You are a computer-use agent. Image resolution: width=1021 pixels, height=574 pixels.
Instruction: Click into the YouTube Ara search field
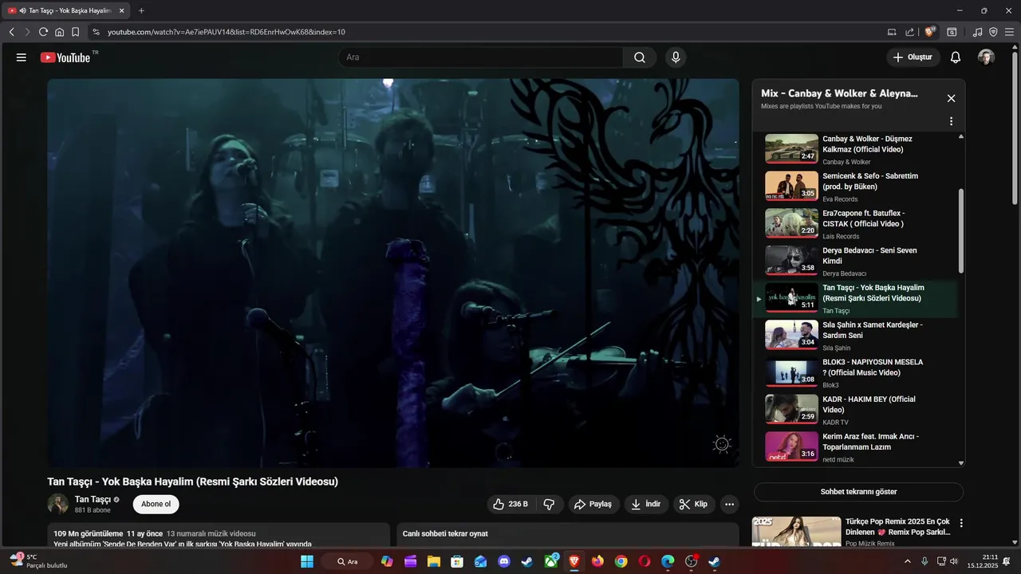pyautogui.click(x=480, y=57)
